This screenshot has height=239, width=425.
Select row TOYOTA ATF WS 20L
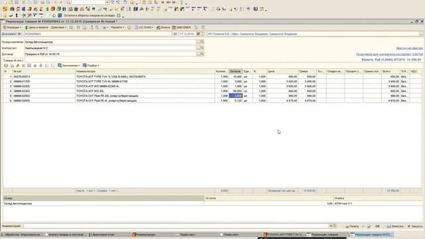[x=212, y=91]
